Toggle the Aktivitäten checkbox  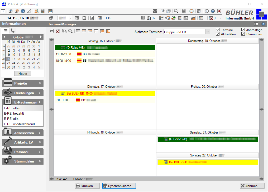pyautogui.click(x=218, y=34)
